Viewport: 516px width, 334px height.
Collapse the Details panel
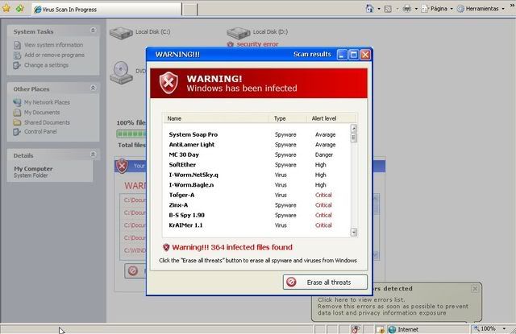click(x=94, y=155)
